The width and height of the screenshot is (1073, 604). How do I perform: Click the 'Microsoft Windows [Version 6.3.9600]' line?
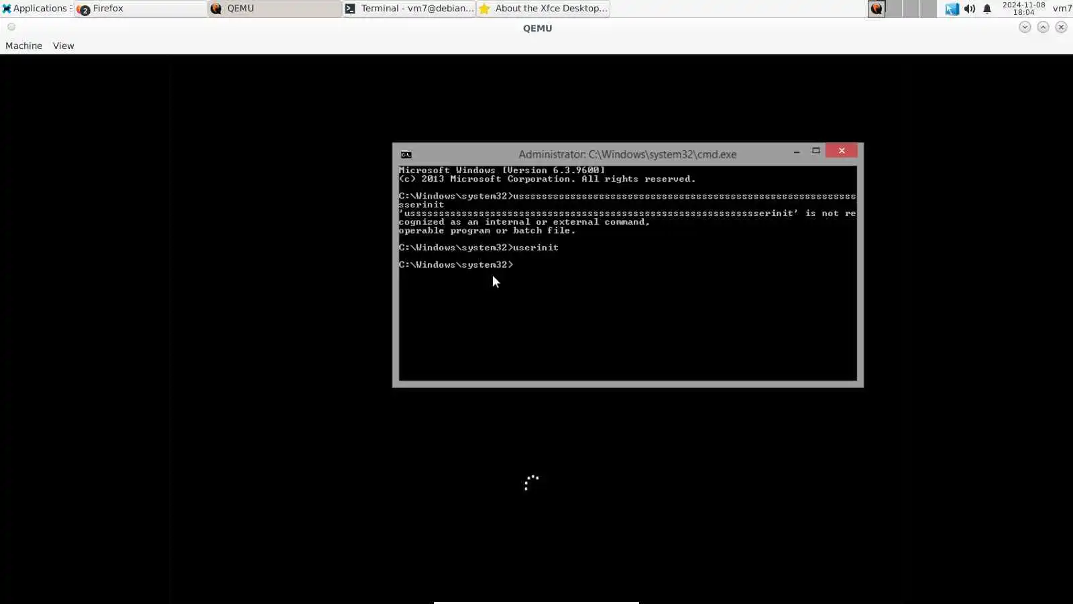coord(502,170)
